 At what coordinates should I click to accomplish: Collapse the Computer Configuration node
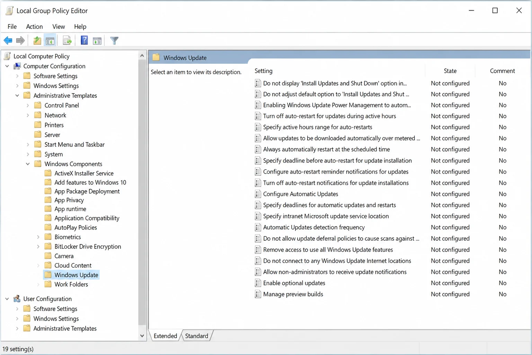point(7,66)
